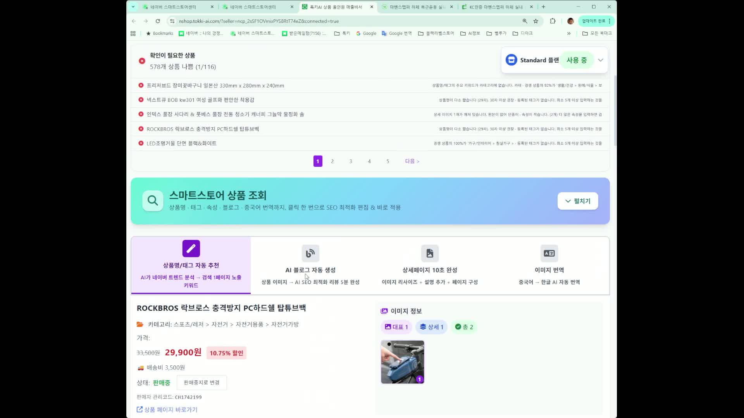Click the orange category folder icon
The height and width of the screenshot is (418, 744).
(x=140, y=324)
